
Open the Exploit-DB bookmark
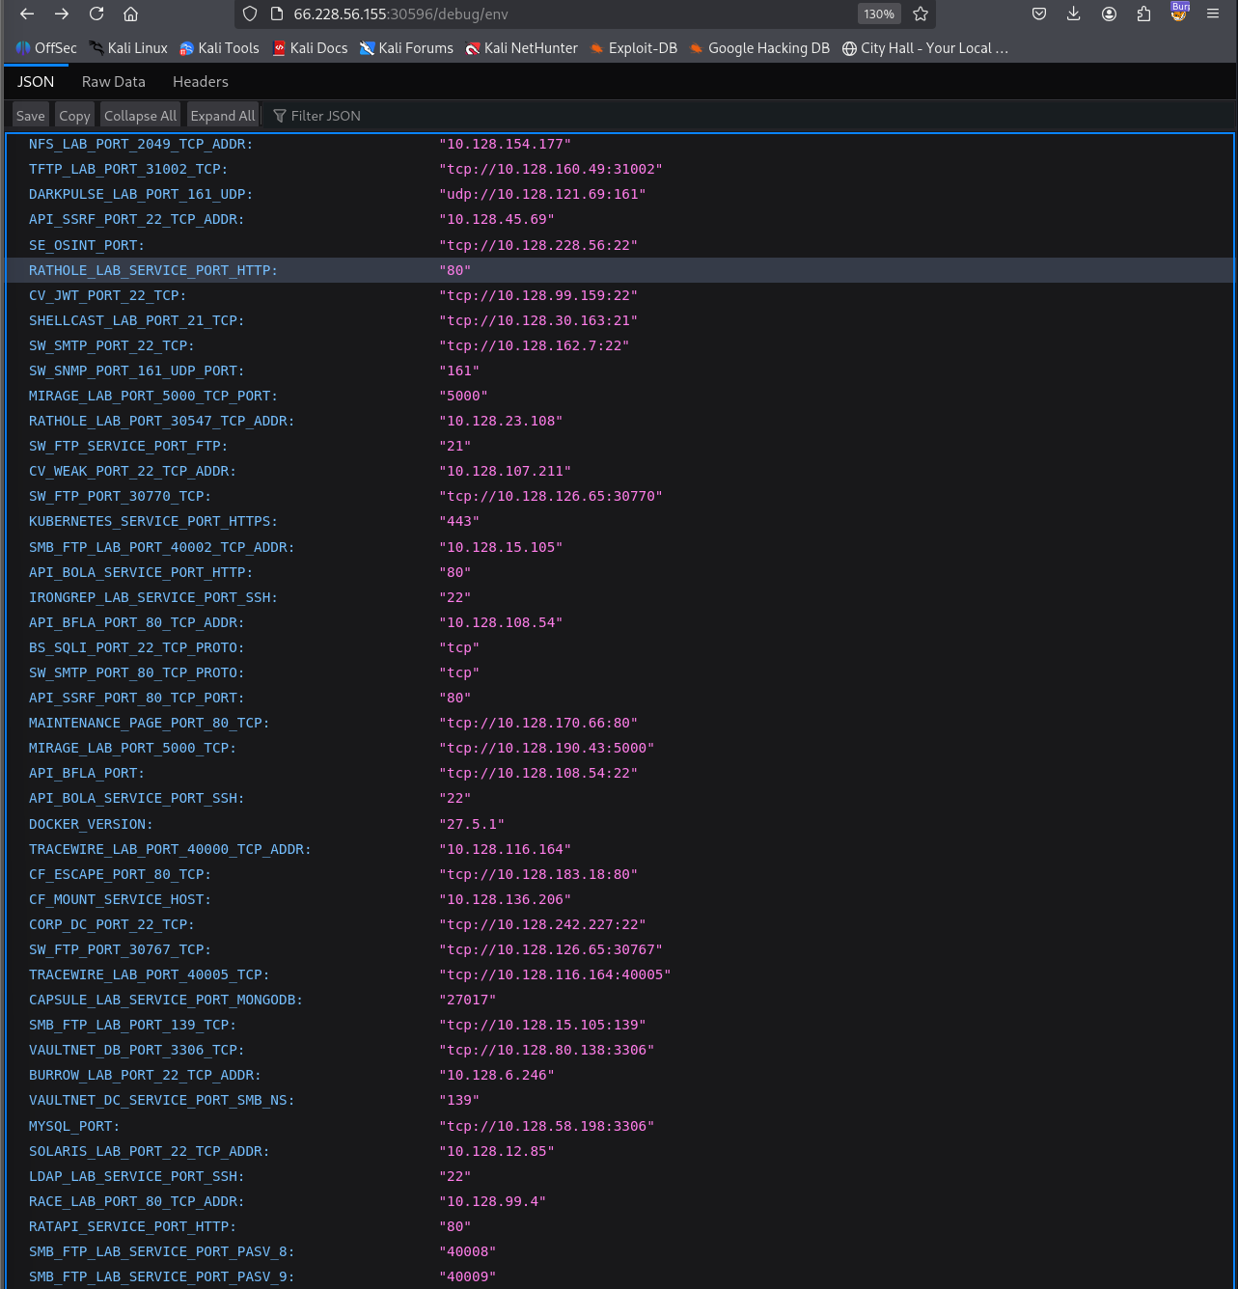[634, 48]
